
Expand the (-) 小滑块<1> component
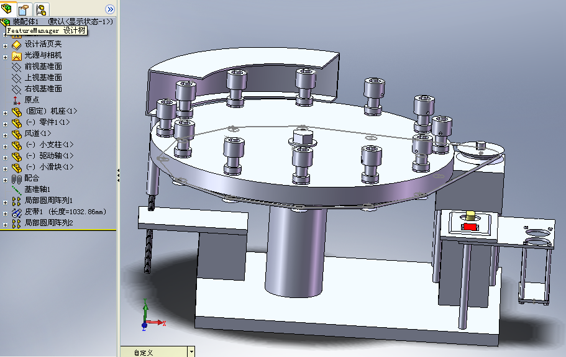(x=5, y=169)
